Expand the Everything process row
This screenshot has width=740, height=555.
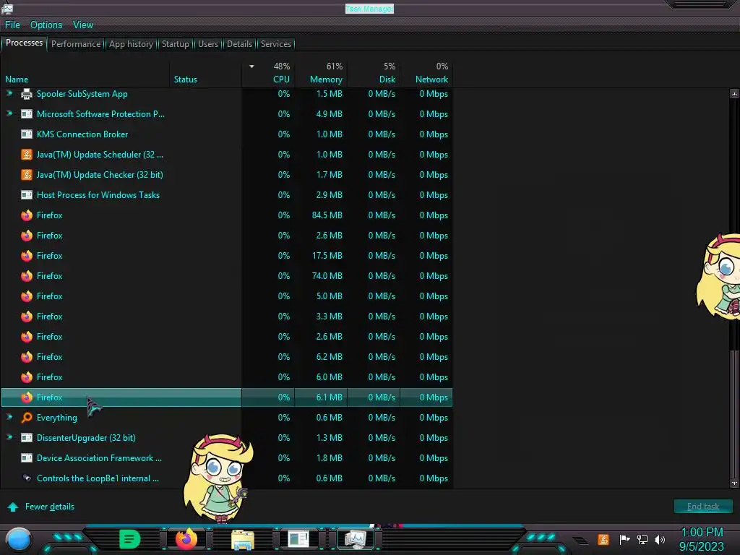[9, 417]
